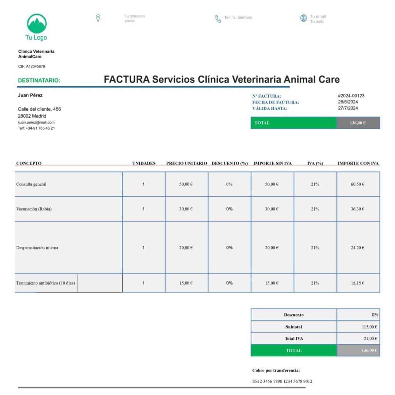Click the Tel: Tu teléfono placeholder

coord(238,17)
